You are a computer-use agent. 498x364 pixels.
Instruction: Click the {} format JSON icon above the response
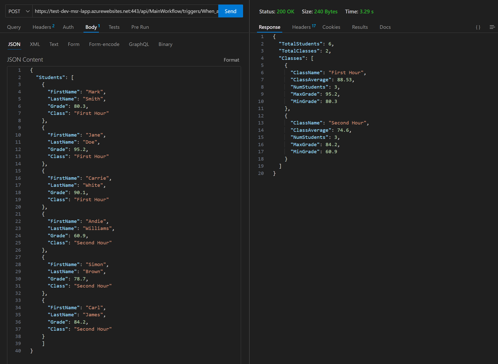[478, 27]
